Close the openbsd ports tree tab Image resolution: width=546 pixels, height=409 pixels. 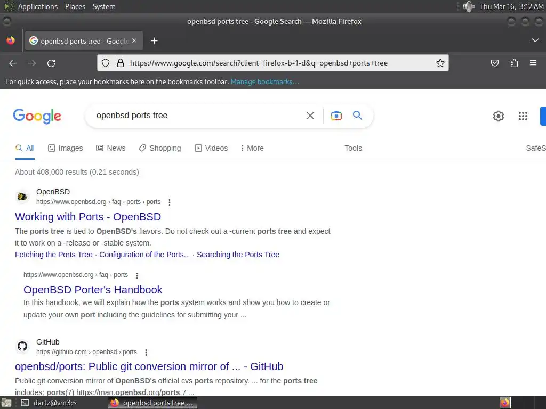click(134, 40)
